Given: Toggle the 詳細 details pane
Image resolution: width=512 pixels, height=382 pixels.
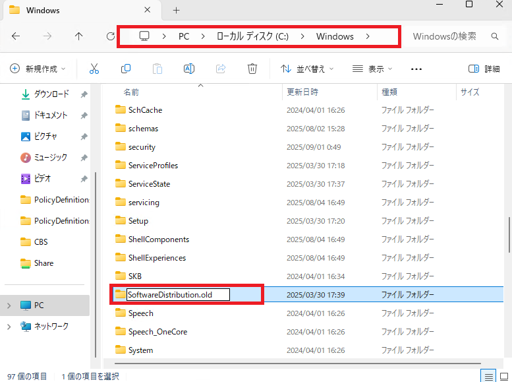Looking at the screenshot, I should [x=484, y=69].
